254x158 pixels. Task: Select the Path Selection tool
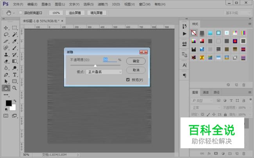point(6,82)
